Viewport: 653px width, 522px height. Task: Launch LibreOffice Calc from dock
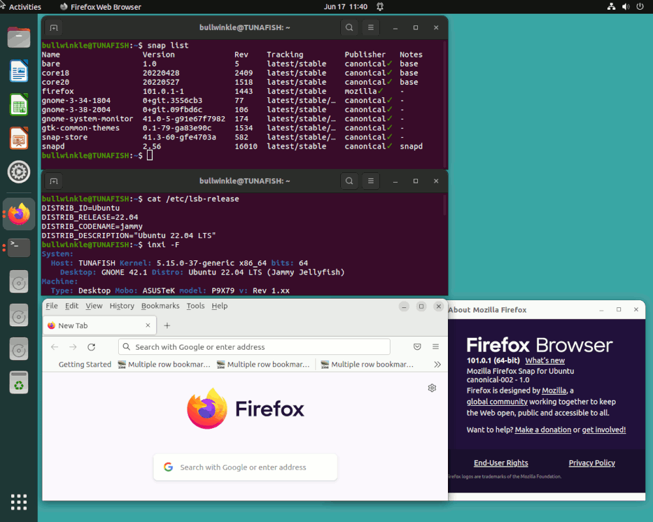pos(19,104)
